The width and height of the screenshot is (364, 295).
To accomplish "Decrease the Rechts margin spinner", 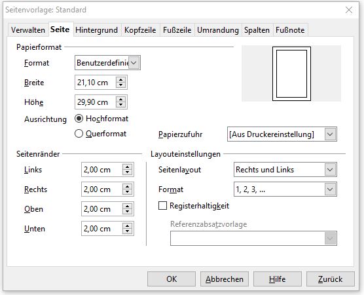I will (127, 192).
